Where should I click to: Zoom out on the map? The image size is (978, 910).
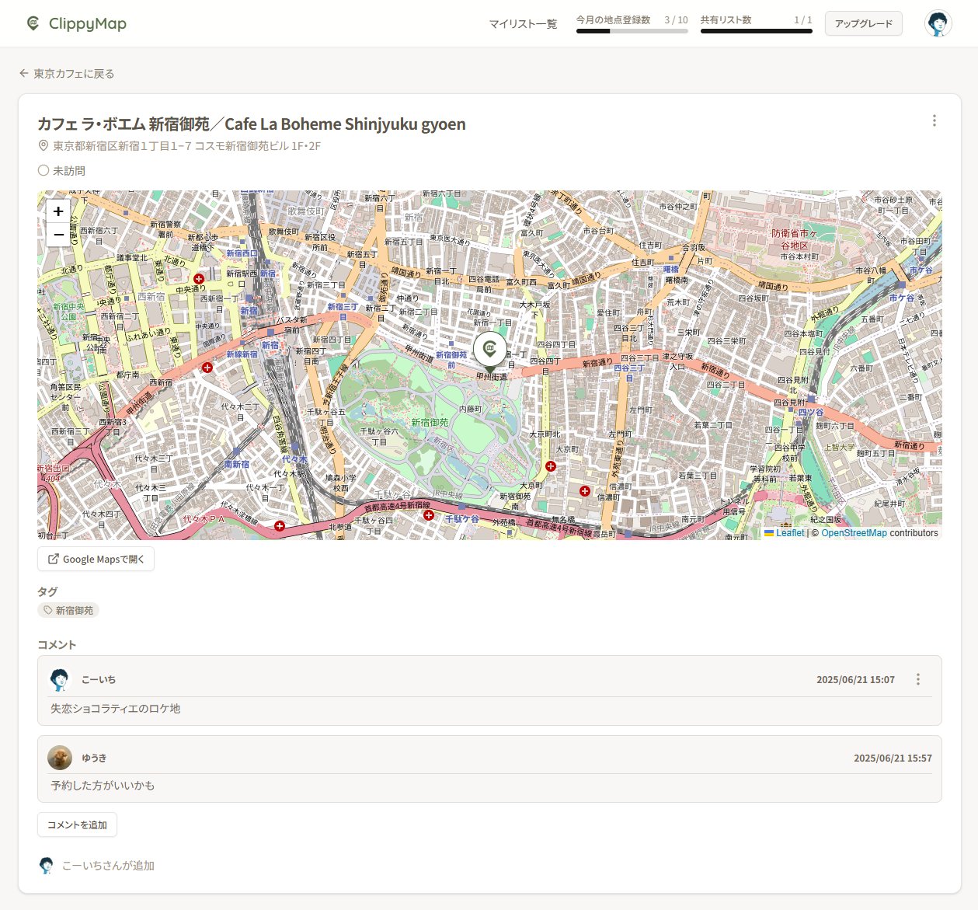tap(58, 235)
